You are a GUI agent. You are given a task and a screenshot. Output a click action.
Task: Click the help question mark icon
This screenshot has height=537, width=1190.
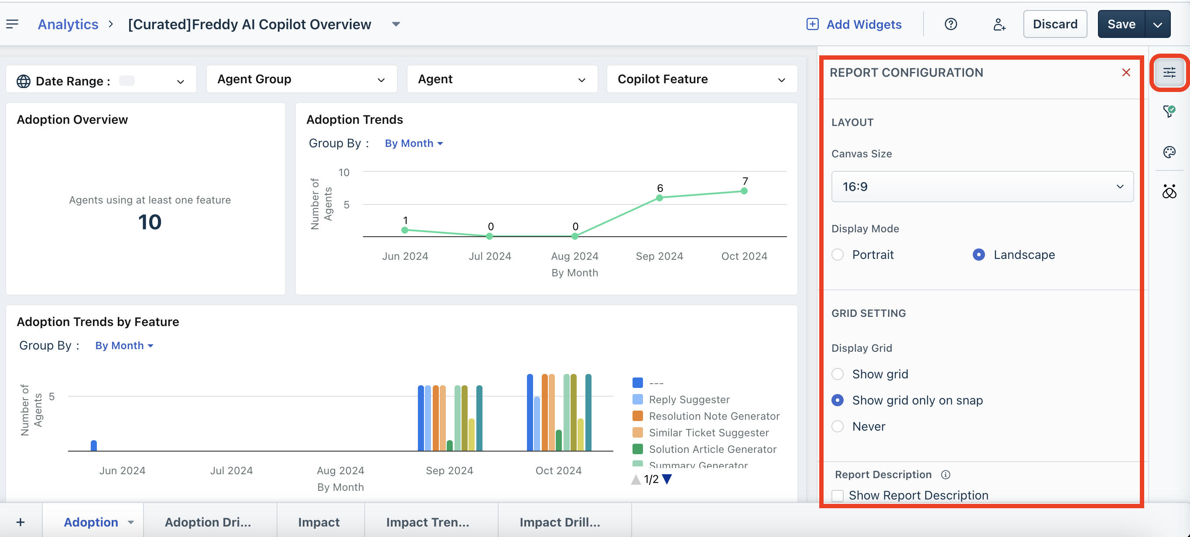tap(950, 24)
